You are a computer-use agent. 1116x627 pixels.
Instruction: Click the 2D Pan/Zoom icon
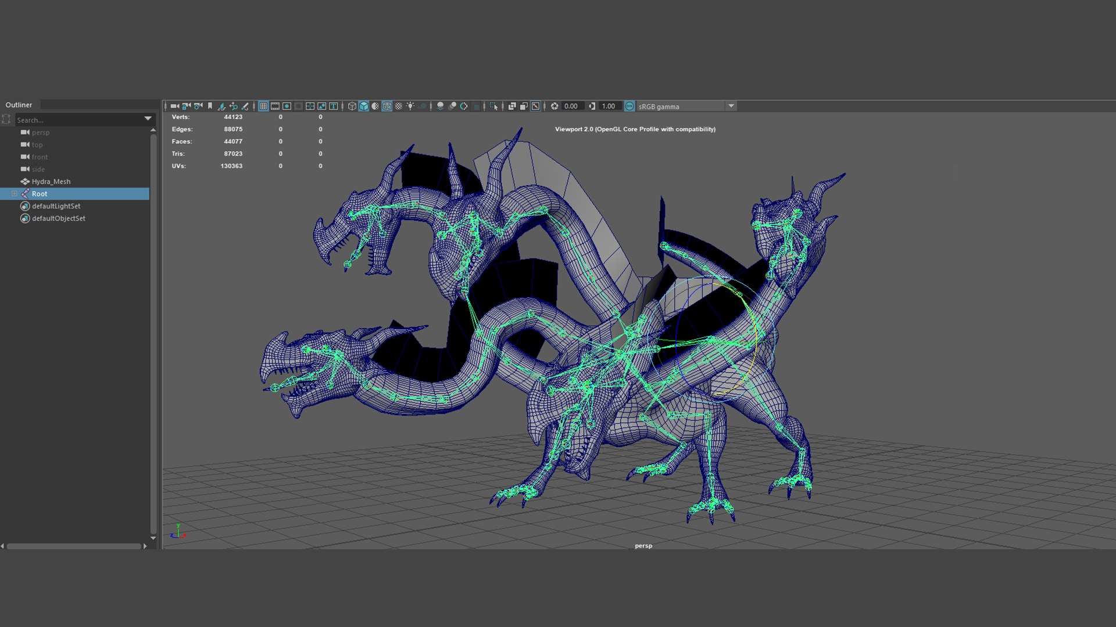[234, 106]
